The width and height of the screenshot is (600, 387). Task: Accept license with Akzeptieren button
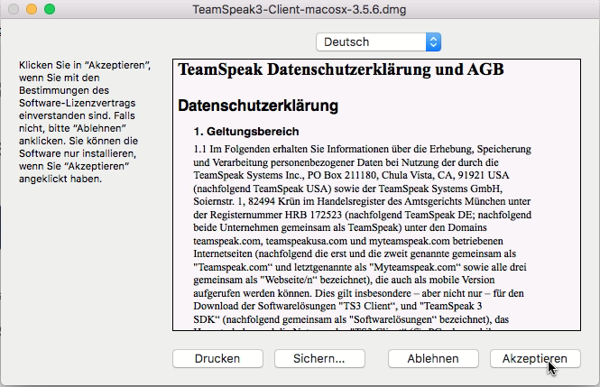(534, 358)
